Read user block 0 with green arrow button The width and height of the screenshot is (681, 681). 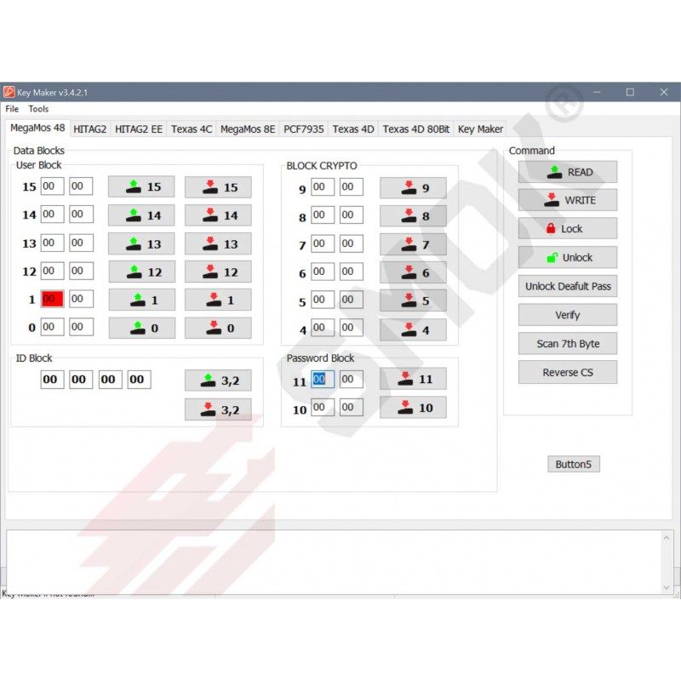click(x=141, y=328)
